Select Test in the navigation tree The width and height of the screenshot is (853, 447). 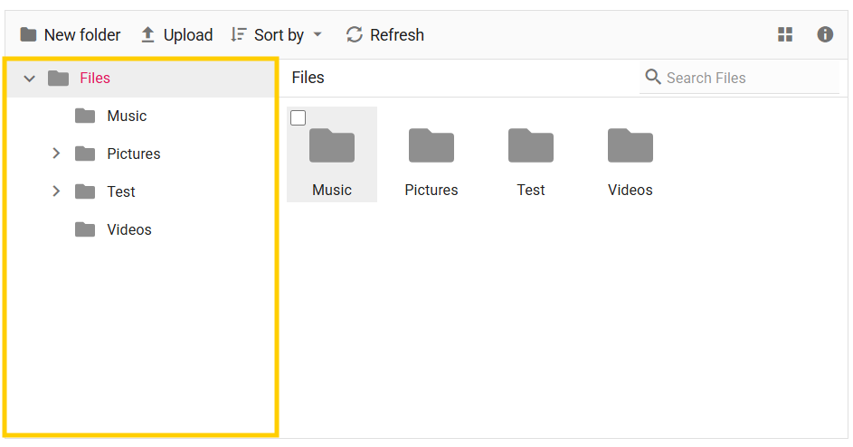click(121, 191)
